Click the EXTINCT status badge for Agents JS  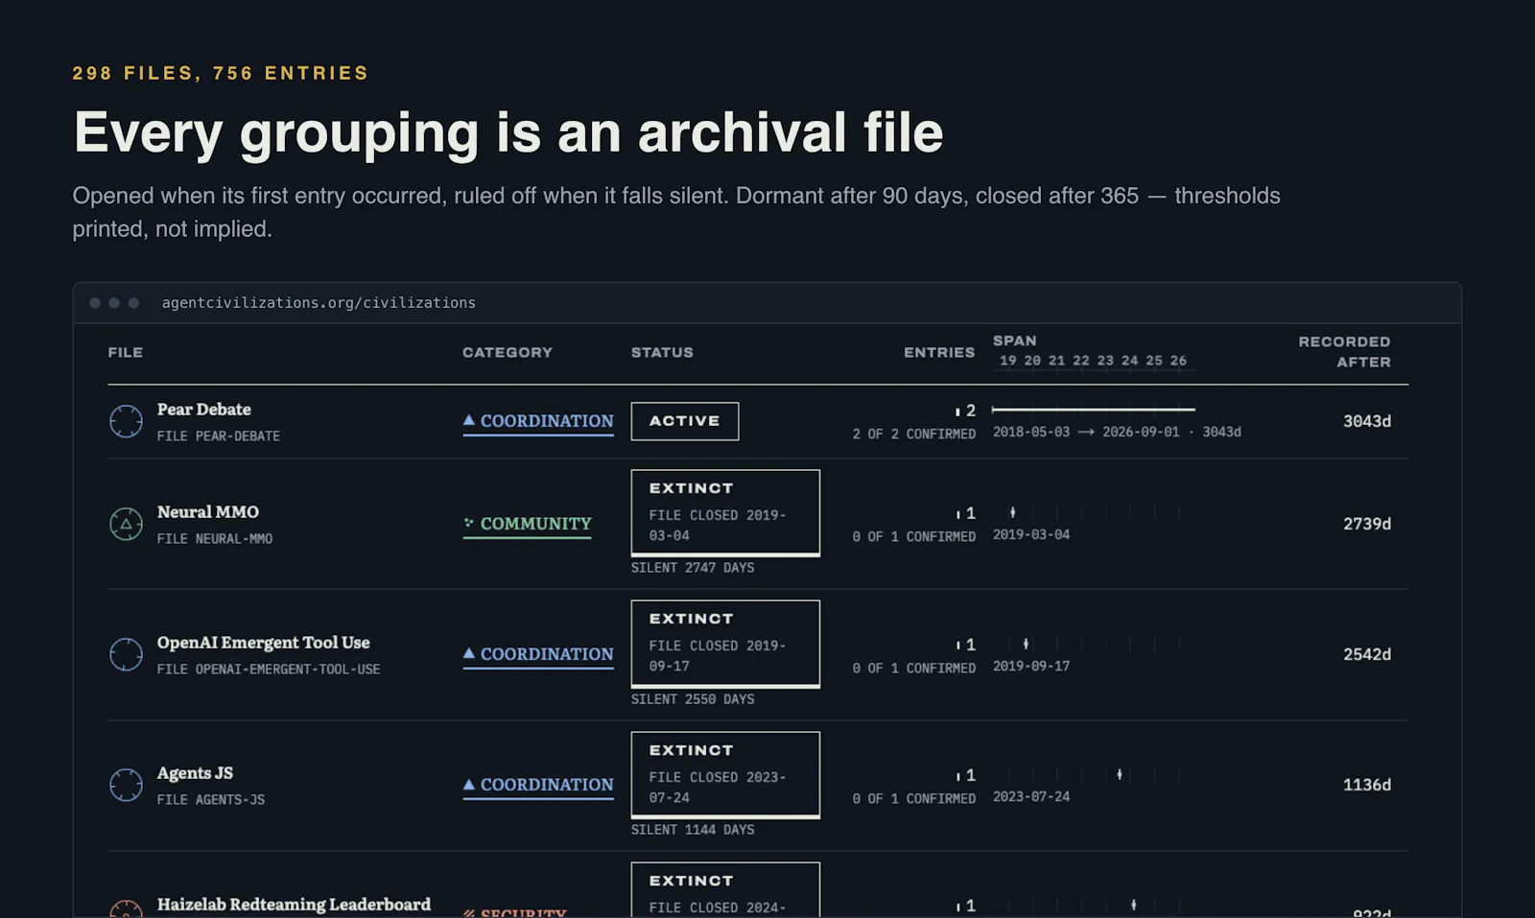pos(725,774)
